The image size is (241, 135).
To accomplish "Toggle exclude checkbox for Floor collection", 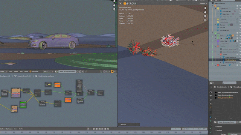I will tap(237, 36).
